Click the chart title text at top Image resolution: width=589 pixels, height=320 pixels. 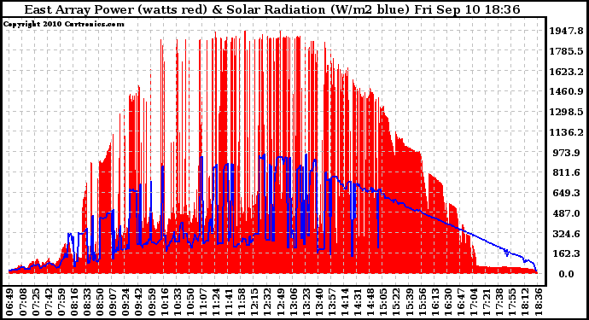(x=272, y=9)
